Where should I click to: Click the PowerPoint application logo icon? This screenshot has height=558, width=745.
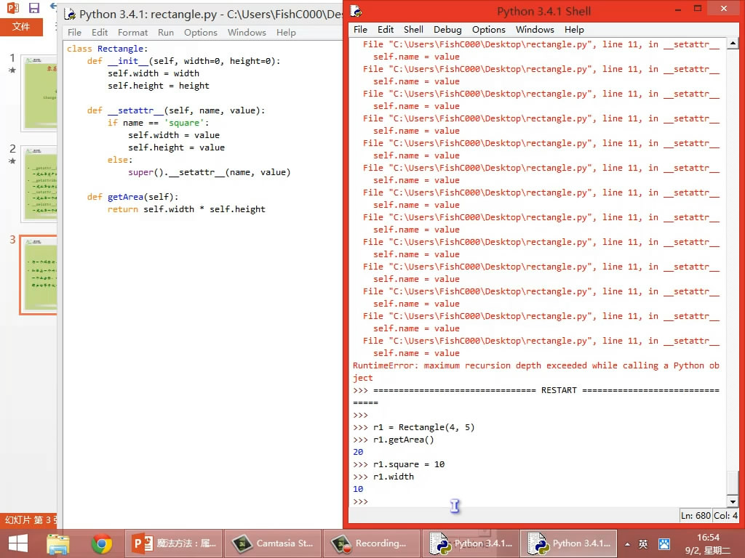(x=12, y=8)
